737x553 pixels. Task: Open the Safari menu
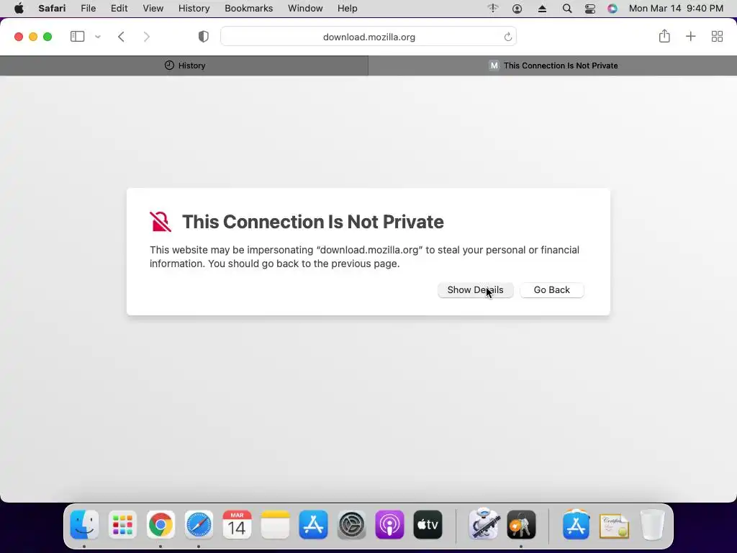click(52, 9)
